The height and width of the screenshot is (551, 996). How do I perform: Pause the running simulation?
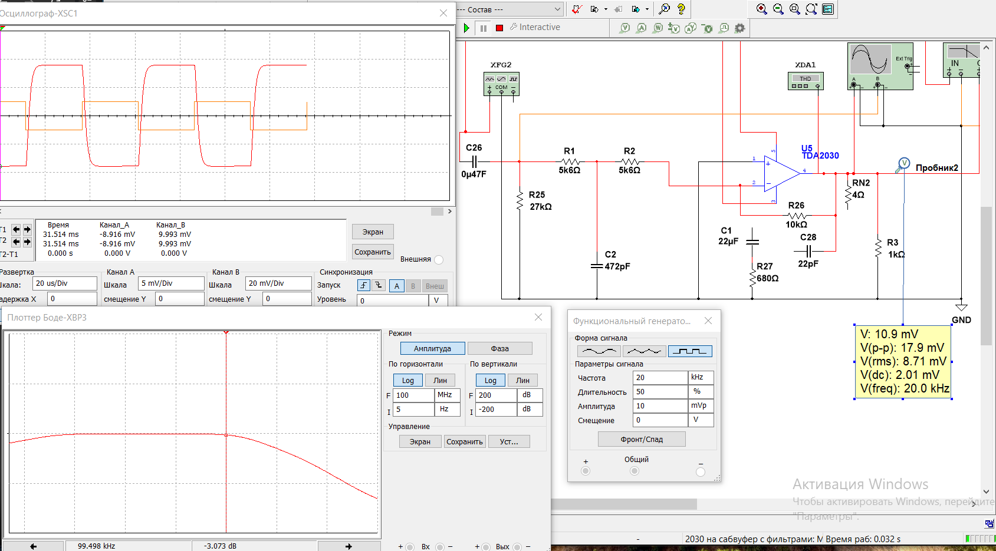(x=484, y=28)
